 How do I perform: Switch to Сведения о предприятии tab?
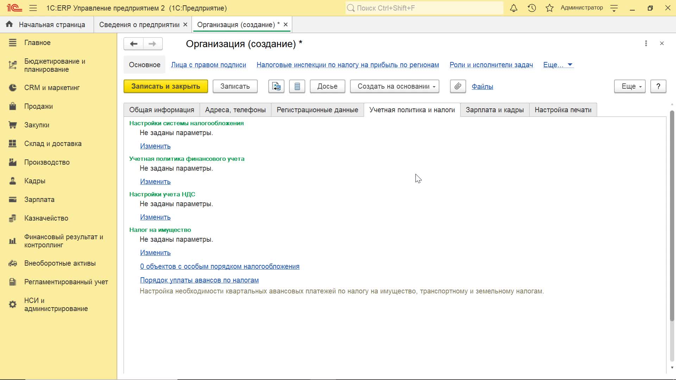click(139, 25)
